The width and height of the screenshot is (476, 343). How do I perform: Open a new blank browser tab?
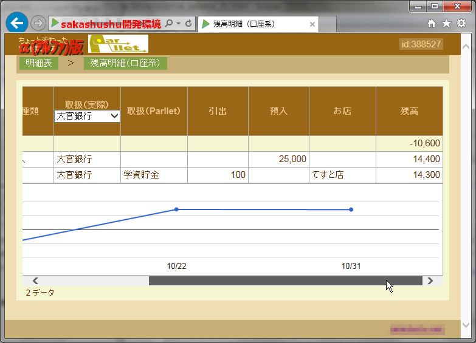[328, 24]
